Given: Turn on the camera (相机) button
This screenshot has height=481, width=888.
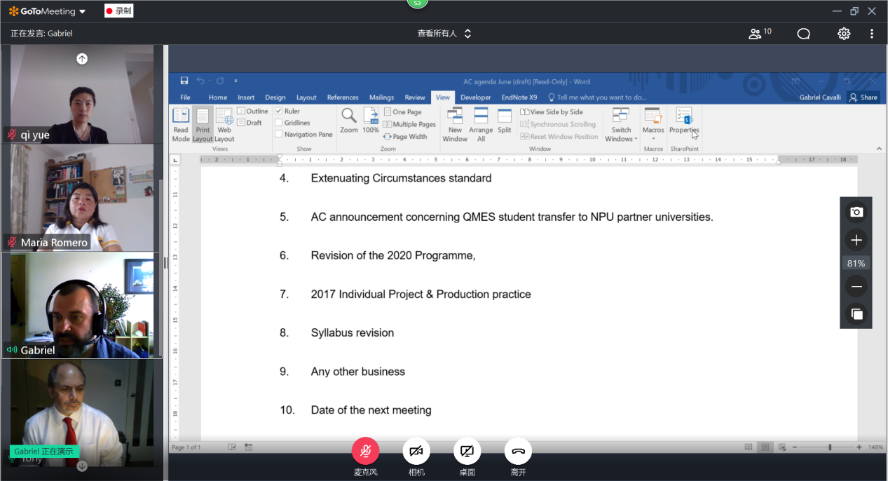Looking at the screenshot, I should (416, 451).
